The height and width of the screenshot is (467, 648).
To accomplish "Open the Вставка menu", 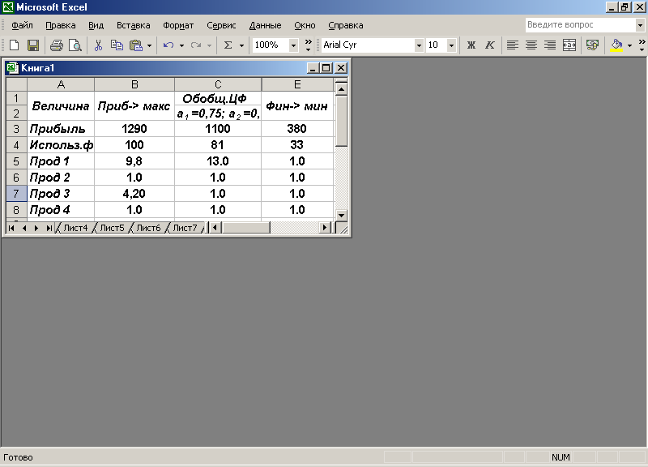I will pyautogui.click(x=133, y=26).
